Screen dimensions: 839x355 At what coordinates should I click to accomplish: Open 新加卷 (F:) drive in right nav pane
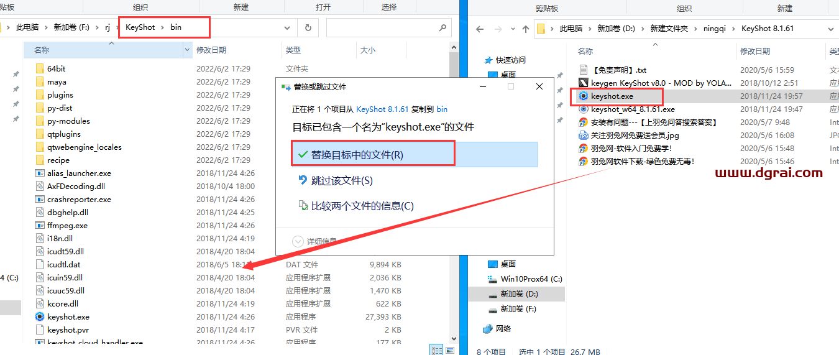(x=518, y=309)
